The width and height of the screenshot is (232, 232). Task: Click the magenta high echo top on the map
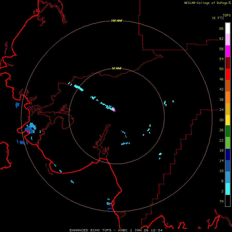tap(114, 110)
